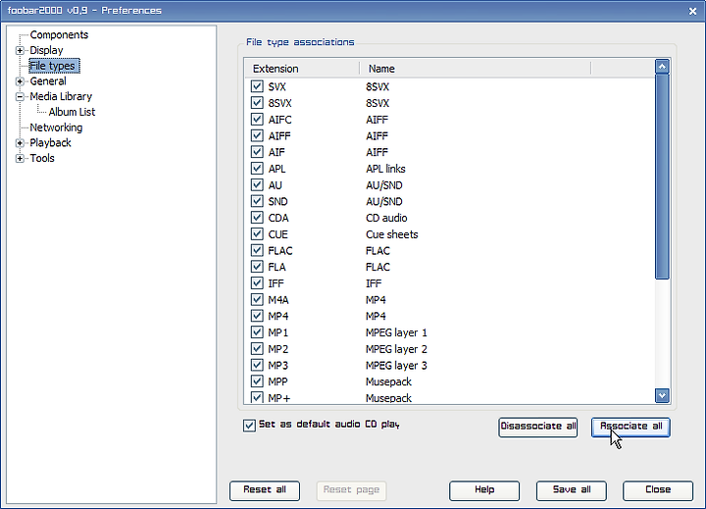Toggle Set as default audio CD player
Screen dimensions: 706x509
click(x=249, y=426)
